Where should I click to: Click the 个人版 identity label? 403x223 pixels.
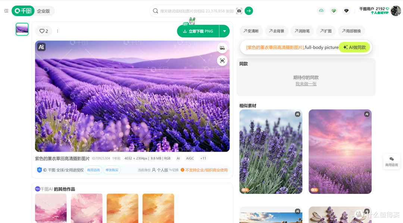coord(160,170)
